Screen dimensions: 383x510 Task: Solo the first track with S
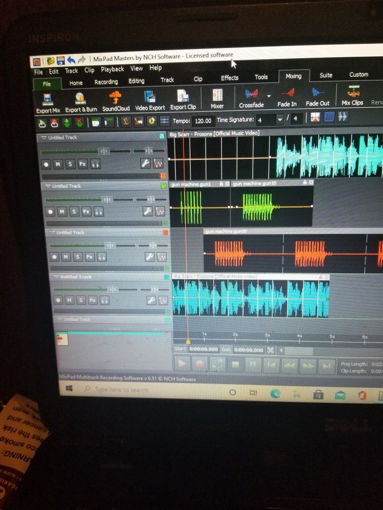70,164
